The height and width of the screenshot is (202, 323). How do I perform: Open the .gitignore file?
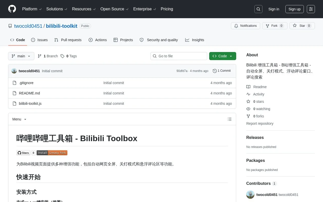(26, 83)
